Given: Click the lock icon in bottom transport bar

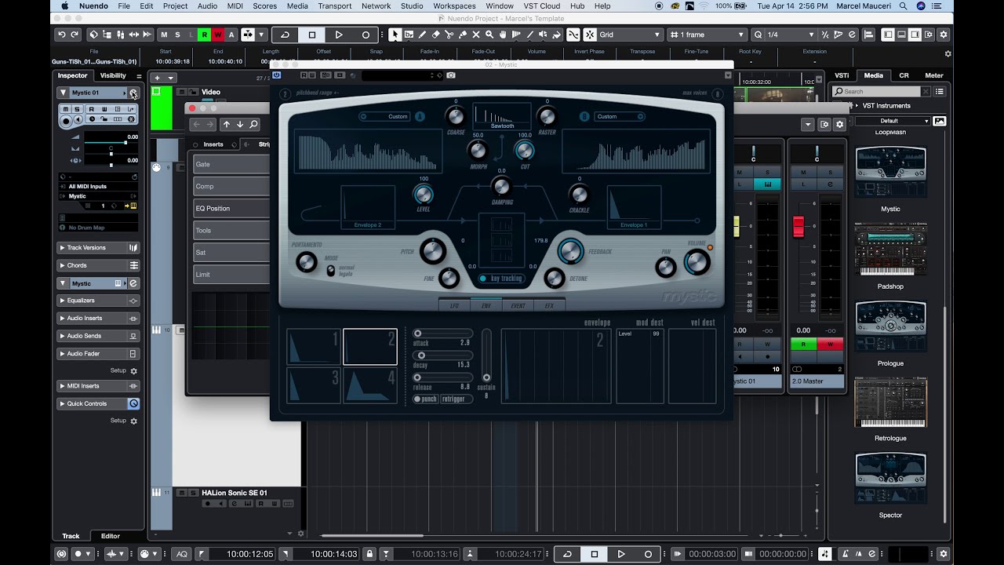Looking at the screenshot, I should click(369, 554).
